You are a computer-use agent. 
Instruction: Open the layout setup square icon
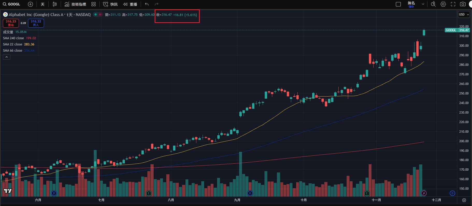click(x=398, y=4)
